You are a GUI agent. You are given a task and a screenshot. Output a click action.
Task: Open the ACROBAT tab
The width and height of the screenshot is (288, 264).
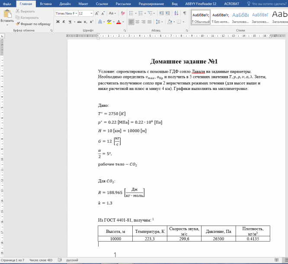tap(232, 3)
